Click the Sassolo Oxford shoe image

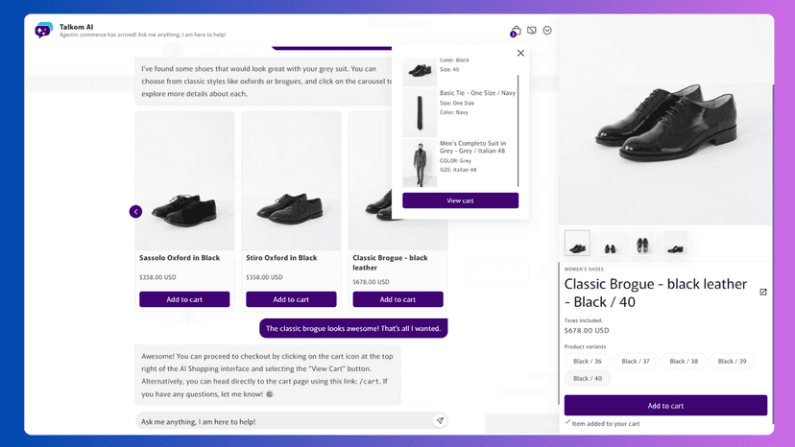point(184,181)
